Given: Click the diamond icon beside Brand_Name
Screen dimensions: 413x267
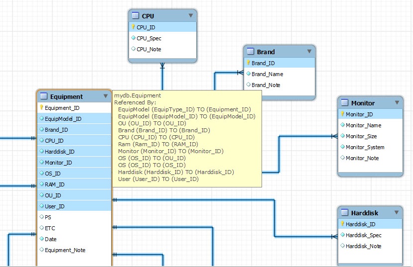Looking at the screenshot, I should click(248, 74).
